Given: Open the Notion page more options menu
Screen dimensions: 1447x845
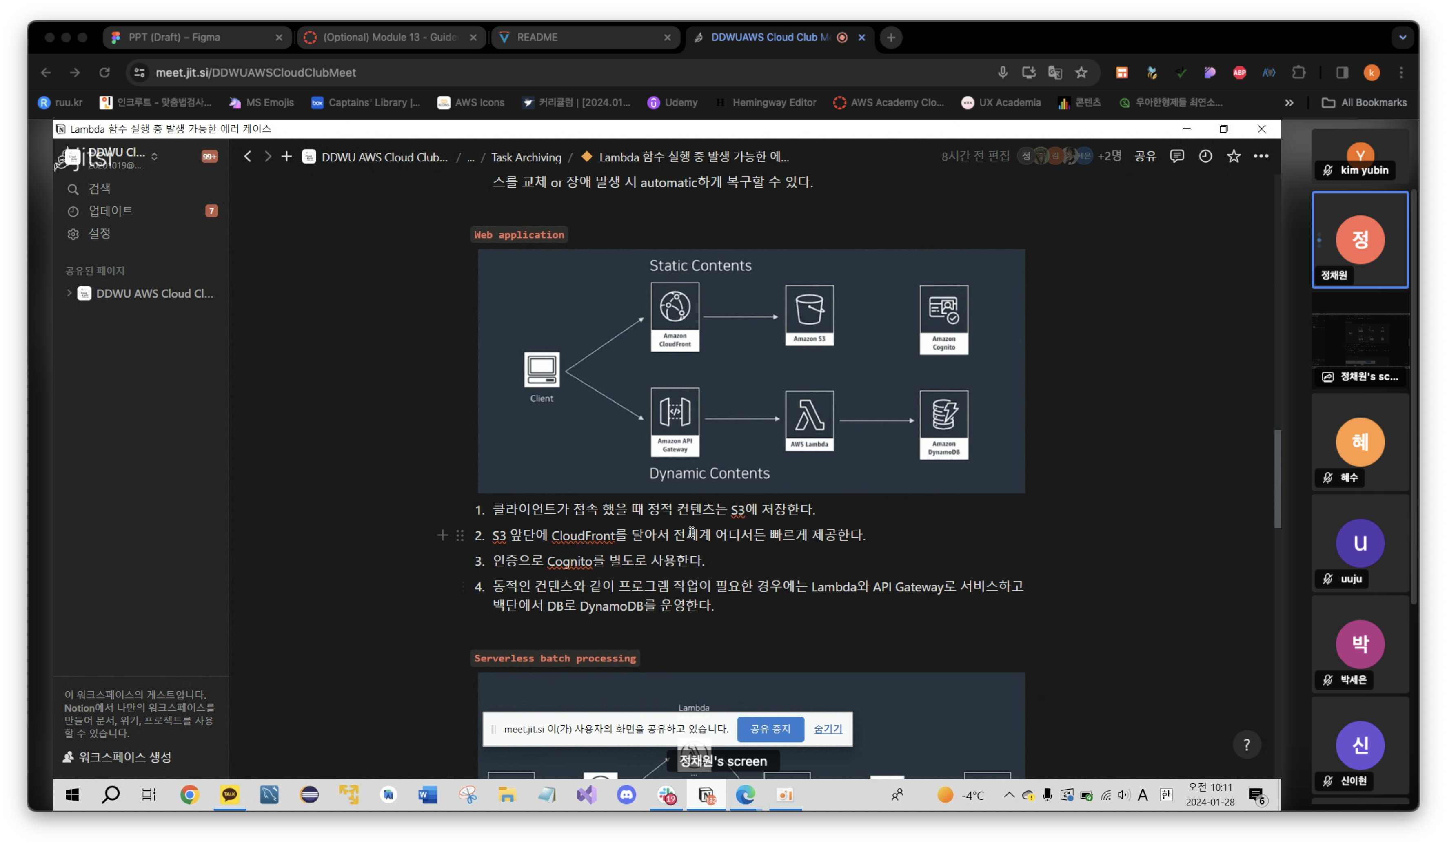Looking at the screenshot, I should coord(1261,156).
